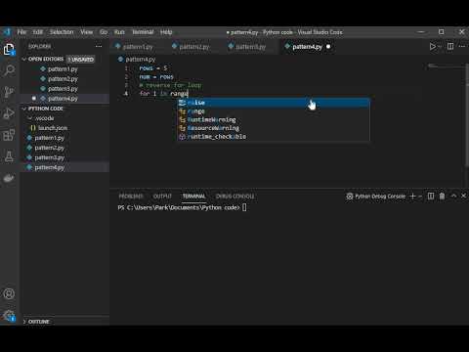Image resolution: width=469 pixels, height=352 pixels.
Task: Open the Testing flask view
Action: [x=9, y=156]
